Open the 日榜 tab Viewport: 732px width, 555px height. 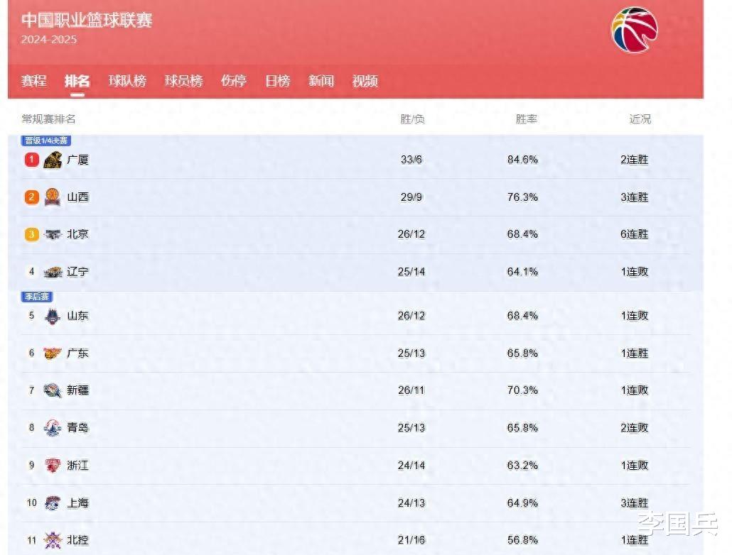pos(278,81)
